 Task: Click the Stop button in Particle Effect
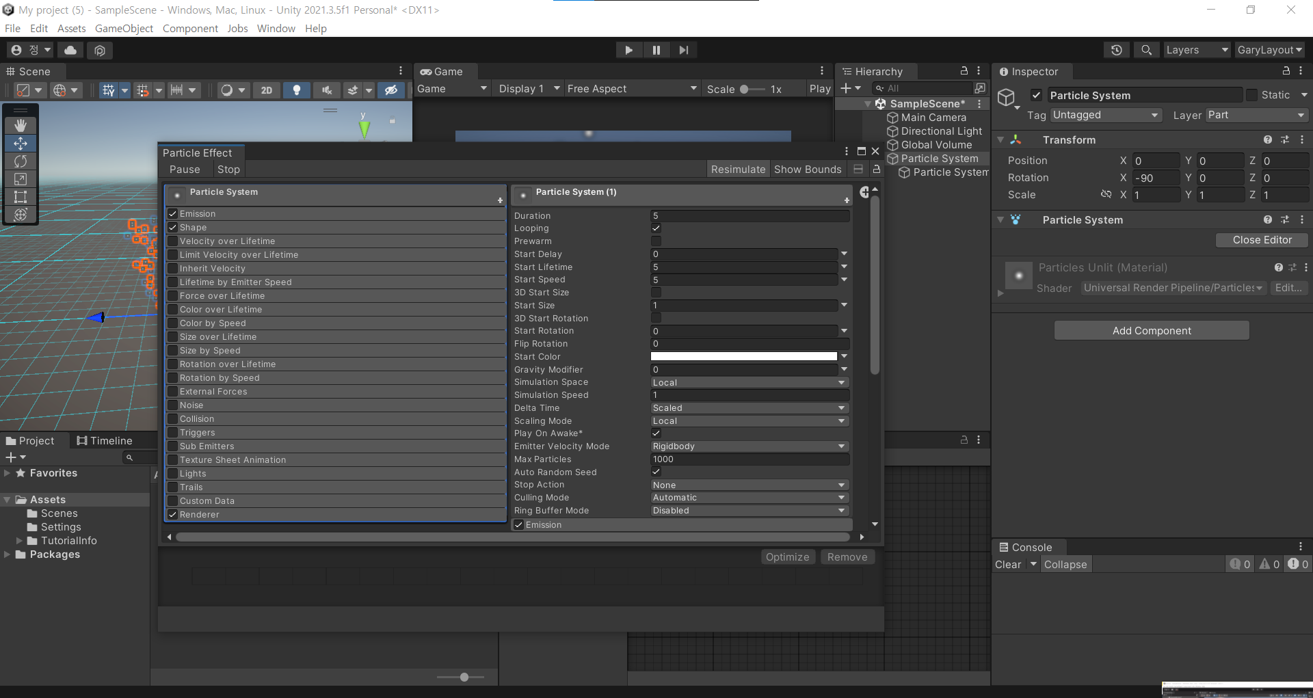pos(228,170)
